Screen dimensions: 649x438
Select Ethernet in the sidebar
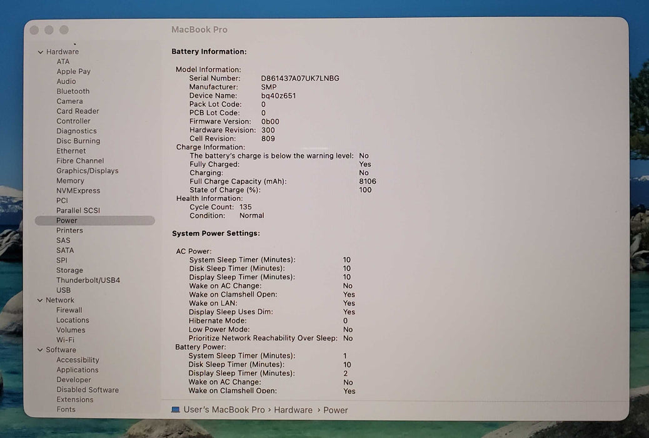tap(71, 151)
